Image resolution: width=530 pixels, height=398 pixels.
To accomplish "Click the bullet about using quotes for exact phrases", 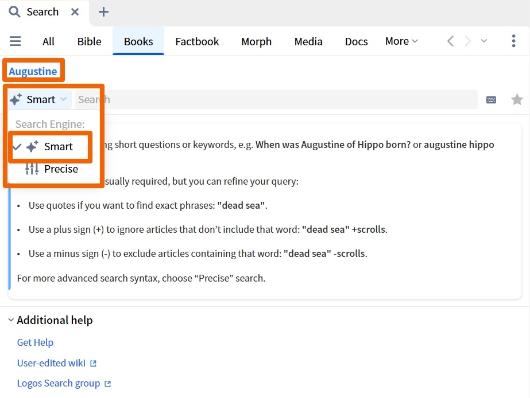I will pos(148,205).
